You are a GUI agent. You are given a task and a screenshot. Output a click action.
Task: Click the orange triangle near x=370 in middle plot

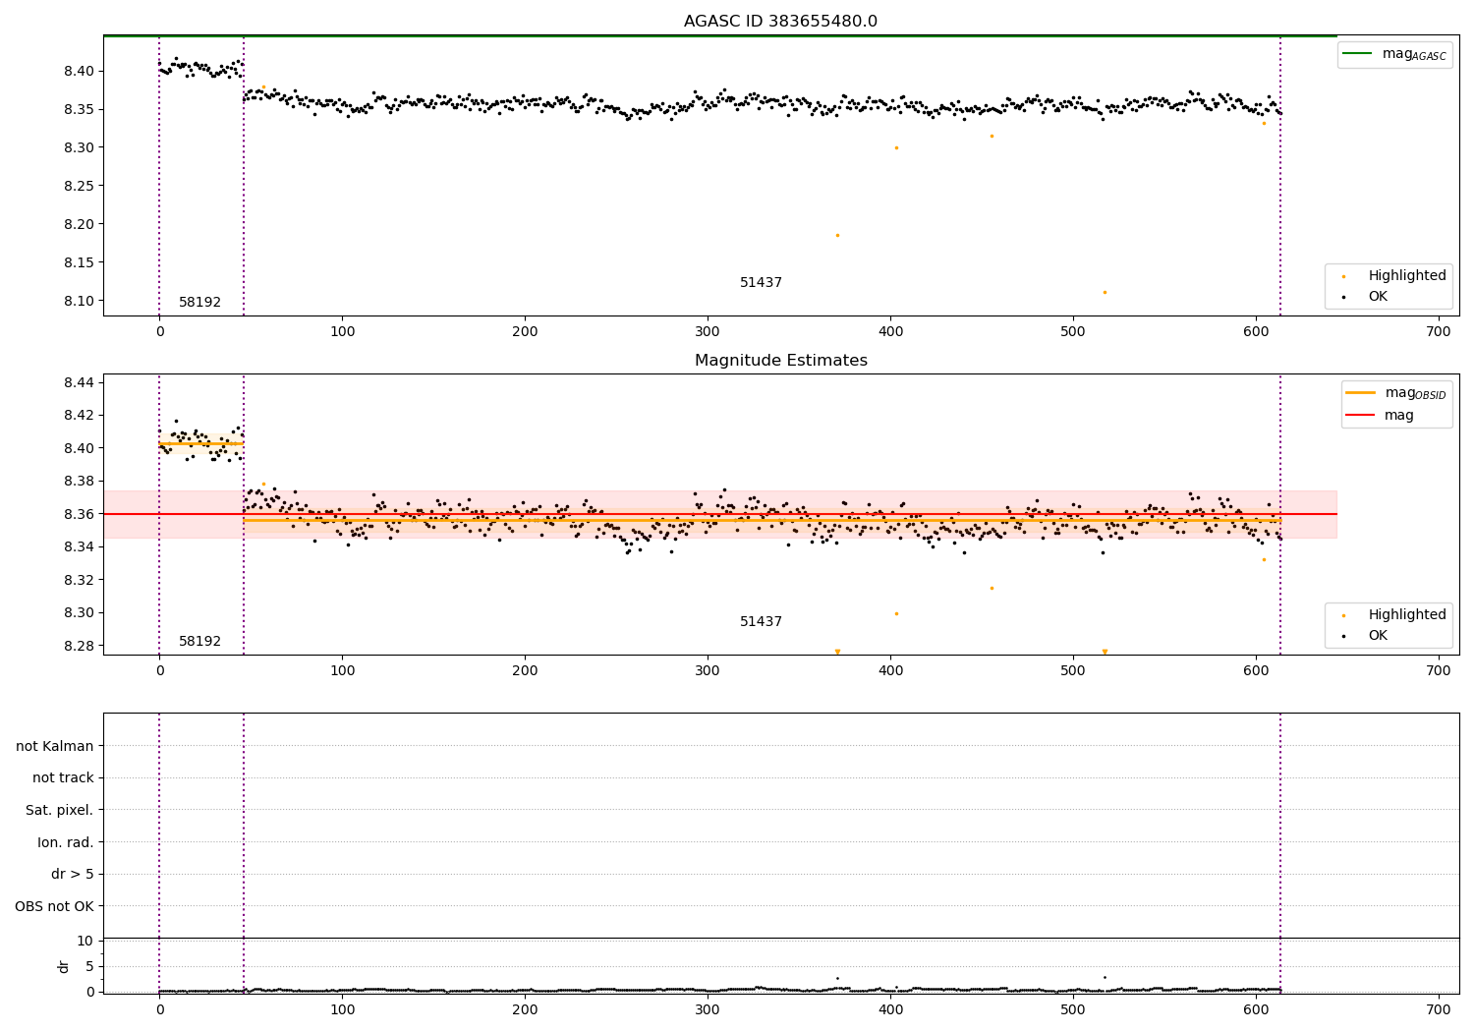[837, 652]
